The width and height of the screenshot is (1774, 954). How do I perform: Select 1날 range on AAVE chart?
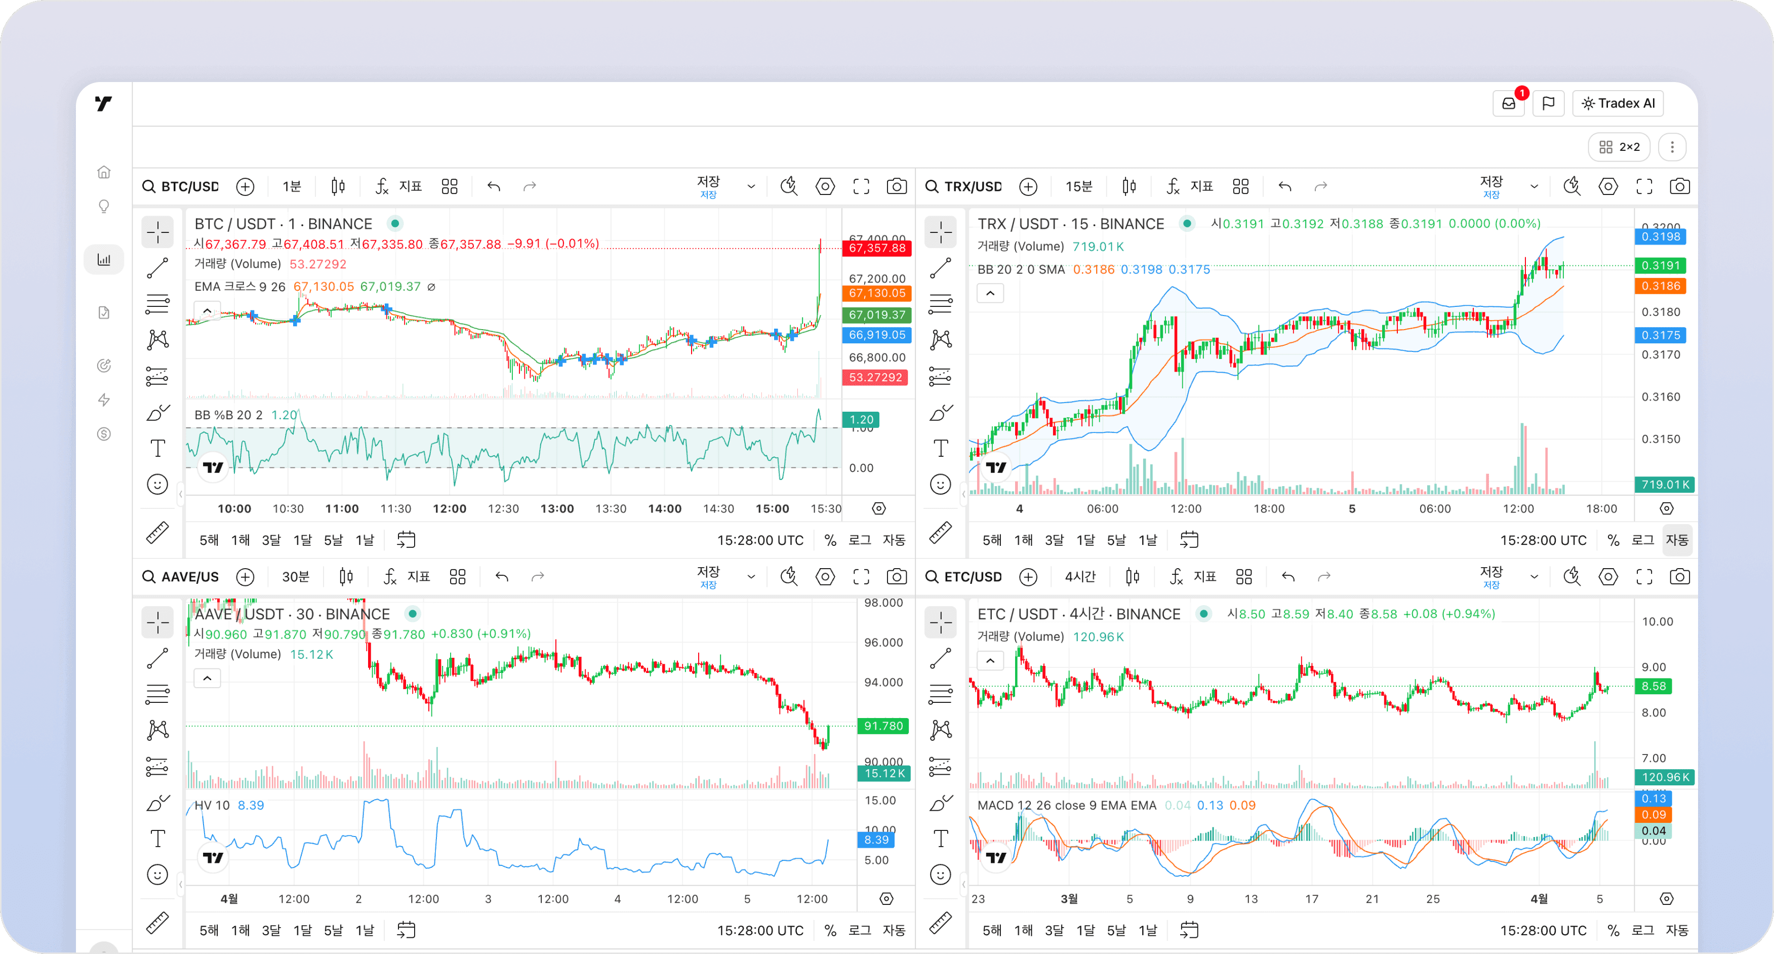365,930
